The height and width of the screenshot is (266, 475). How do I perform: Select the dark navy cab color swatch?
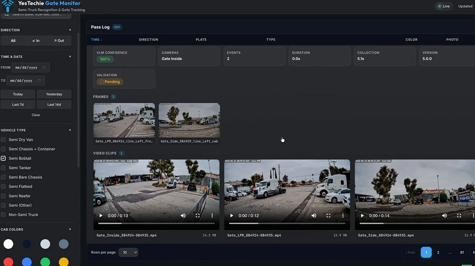pyautogui.click(x=27, y=244)
